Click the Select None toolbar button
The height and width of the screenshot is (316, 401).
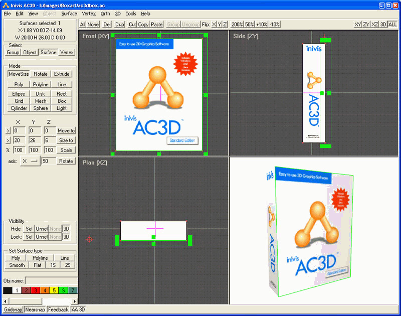[93, 25]
